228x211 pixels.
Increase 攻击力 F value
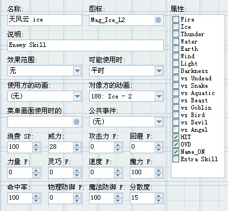pos(118,145)
